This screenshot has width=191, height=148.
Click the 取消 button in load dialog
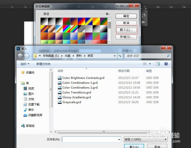(157, 146)
